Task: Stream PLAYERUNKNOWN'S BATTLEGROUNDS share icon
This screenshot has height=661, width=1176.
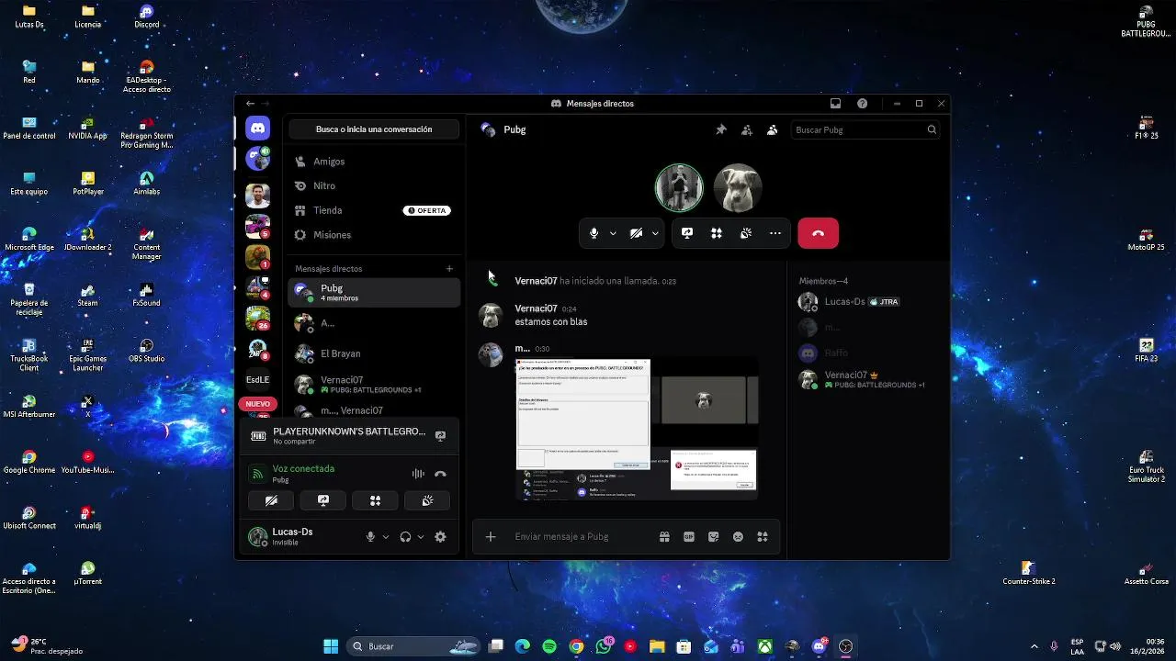Action: tap(440, 436)
